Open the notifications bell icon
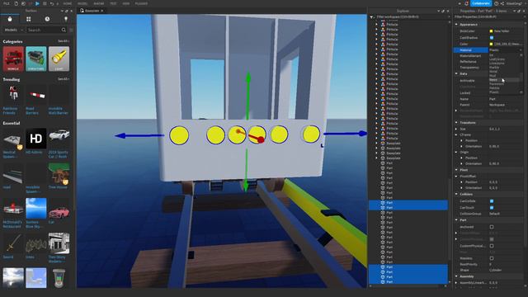 (x=466, y=3)
